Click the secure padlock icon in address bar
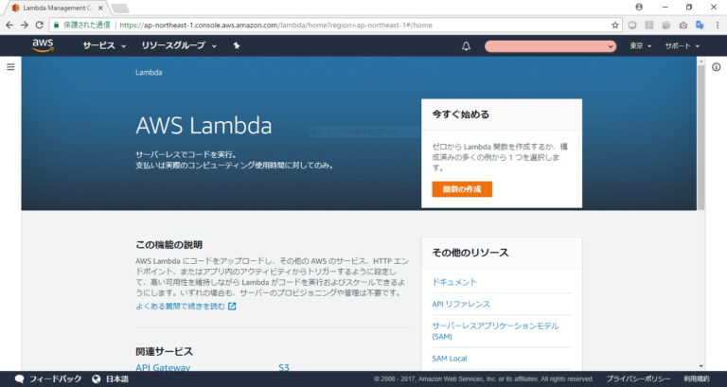 pyautogui.click(x=57, y=25)
